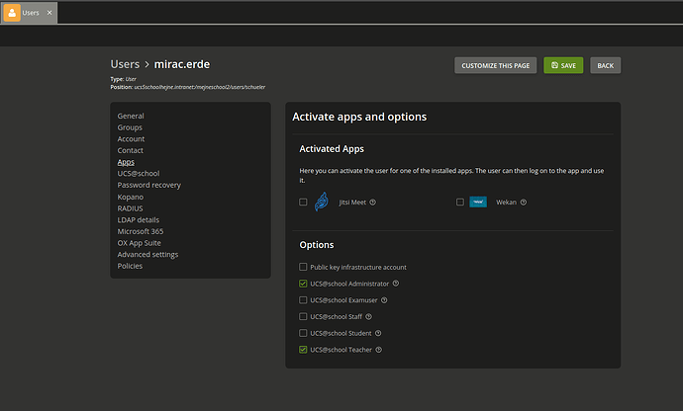Open help icon for UCS@school Student
The width and height of the screenshot is (683, 411).
[x=378, y=333]
